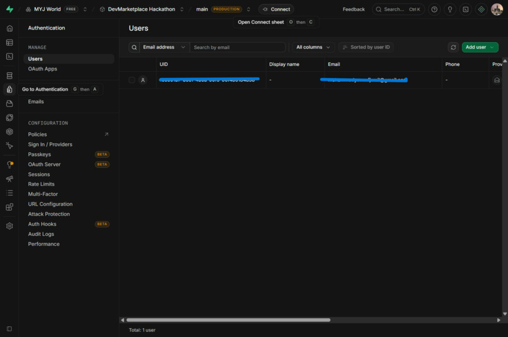Open the Observability telescope sidebar icon
The image size is (508, 337).
[9, 179]
